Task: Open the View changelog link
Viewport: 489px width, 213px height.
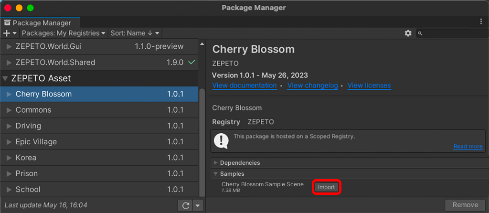Action: pyautogui.click(x=312, y=85)
